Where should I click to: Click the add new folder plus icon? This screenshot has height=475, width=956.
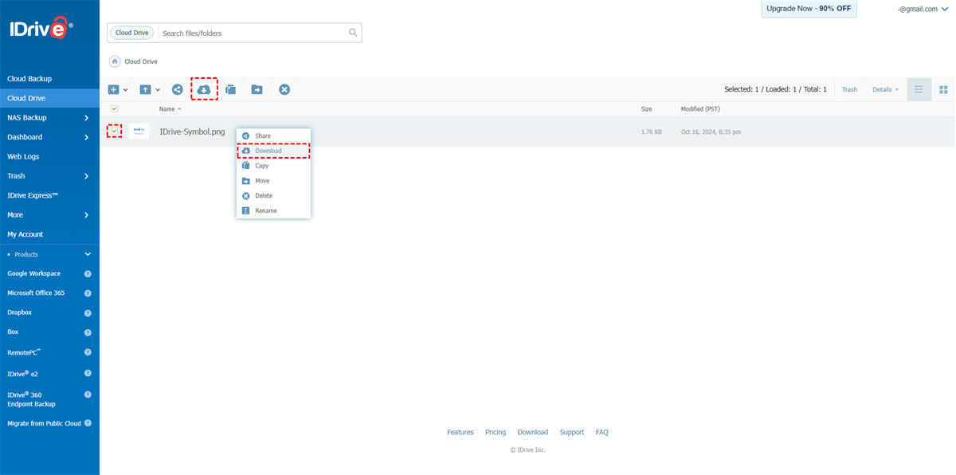[114, 90]
